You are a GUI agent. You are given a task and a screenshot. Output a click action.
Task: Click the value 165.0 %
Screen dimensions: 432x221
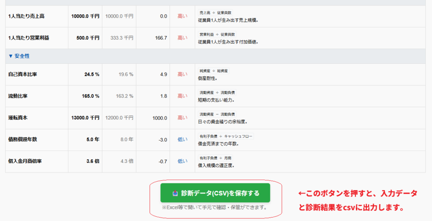point(91,96)
